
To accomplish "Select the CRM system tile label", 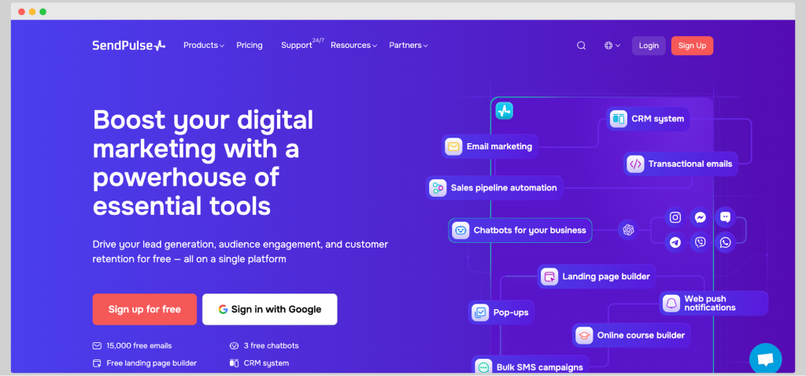I will point(657,119).
